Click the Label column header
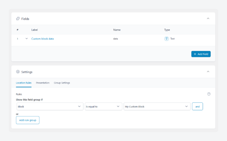 click(x=34, y=30)
